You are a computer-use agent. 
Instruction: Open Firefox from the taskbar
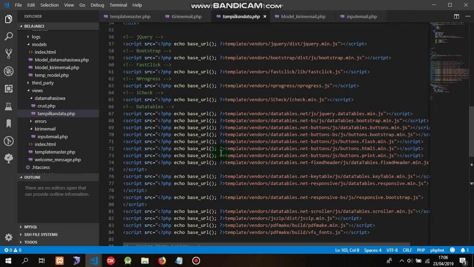(x=162, y=261)
